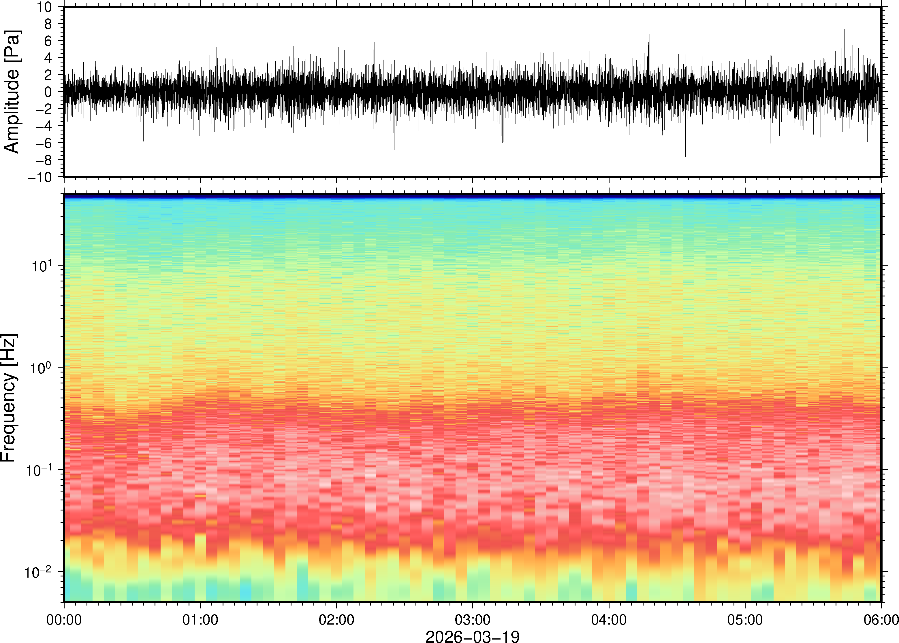
Task: Click the -10 amplitude tick label
Action: pos(40,177)
